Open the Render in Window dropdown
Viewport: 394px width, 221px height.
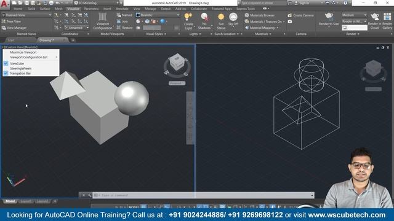point(355,21)
